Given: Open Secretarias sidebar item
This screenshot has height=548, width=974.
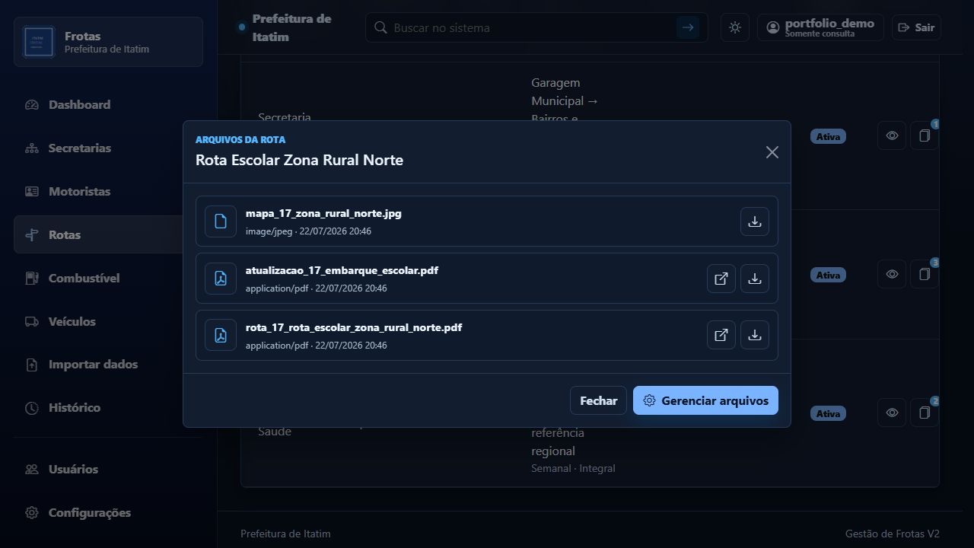Looking at the screenshot, I should [x=108, y=148].
